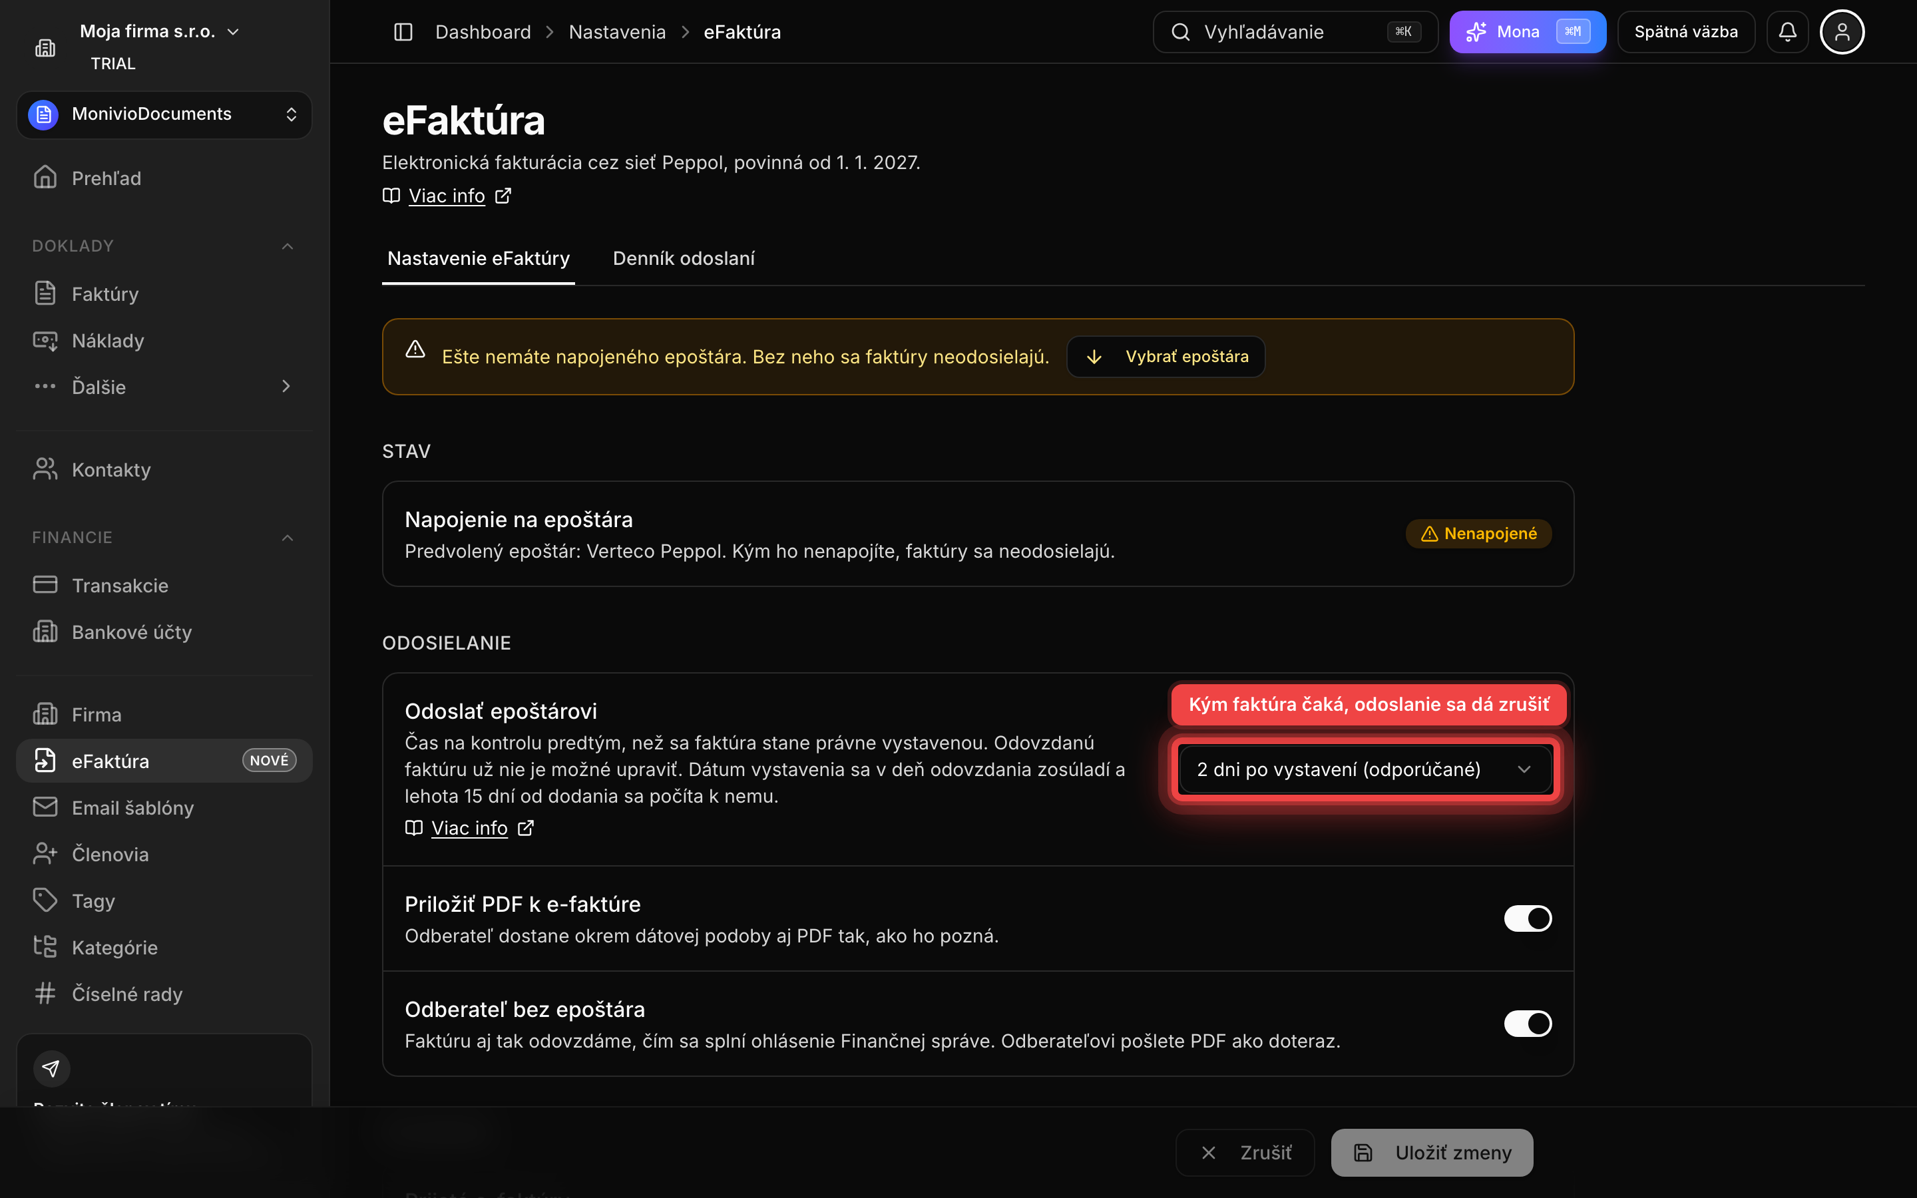Click the Kategórie tree icon
Image resolution: width=1917 pixels, height=1198 pixels.
click(45, 946)
